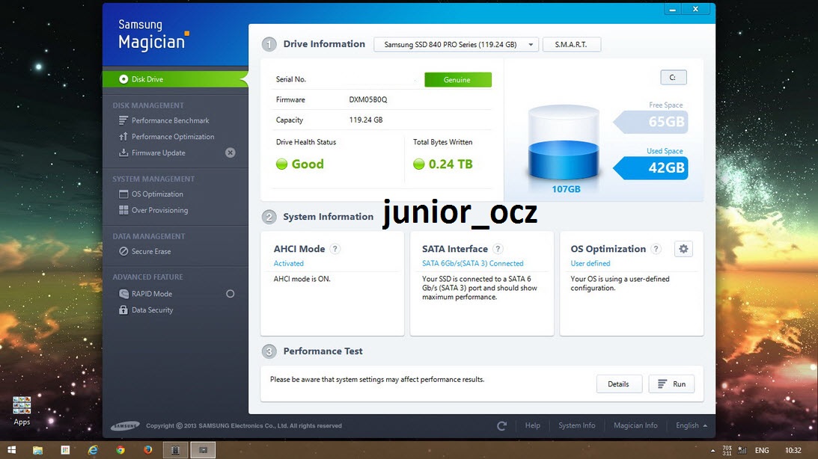Launch Internet Explorer from taskbar
The image size is (818, 459).
93,450
